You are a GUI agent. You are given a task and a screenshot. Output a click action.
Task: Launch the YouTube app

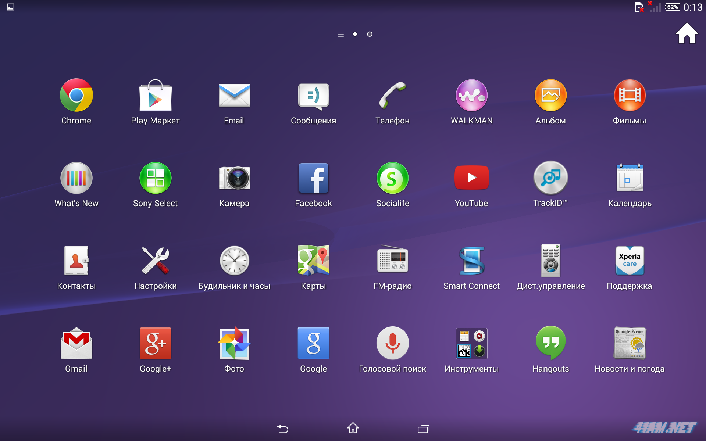point(471,178)
